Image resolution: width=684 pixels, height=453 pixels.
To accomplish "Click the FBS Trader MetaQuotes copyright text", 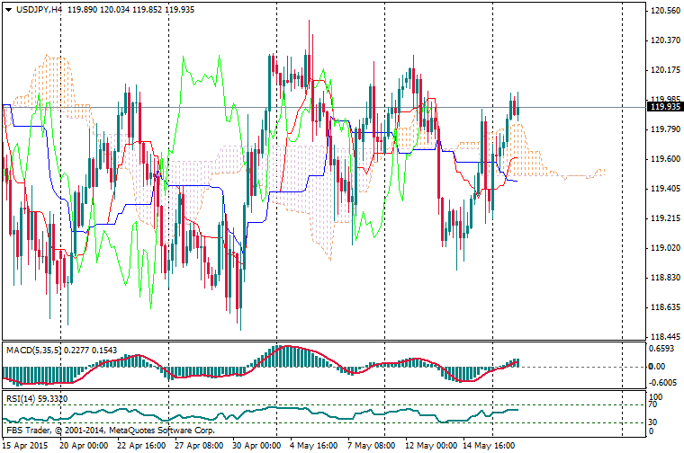I will coord(111,431).
